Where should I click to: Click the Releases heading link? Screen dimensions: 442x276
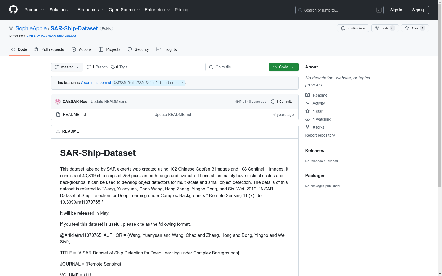[315, 150]
